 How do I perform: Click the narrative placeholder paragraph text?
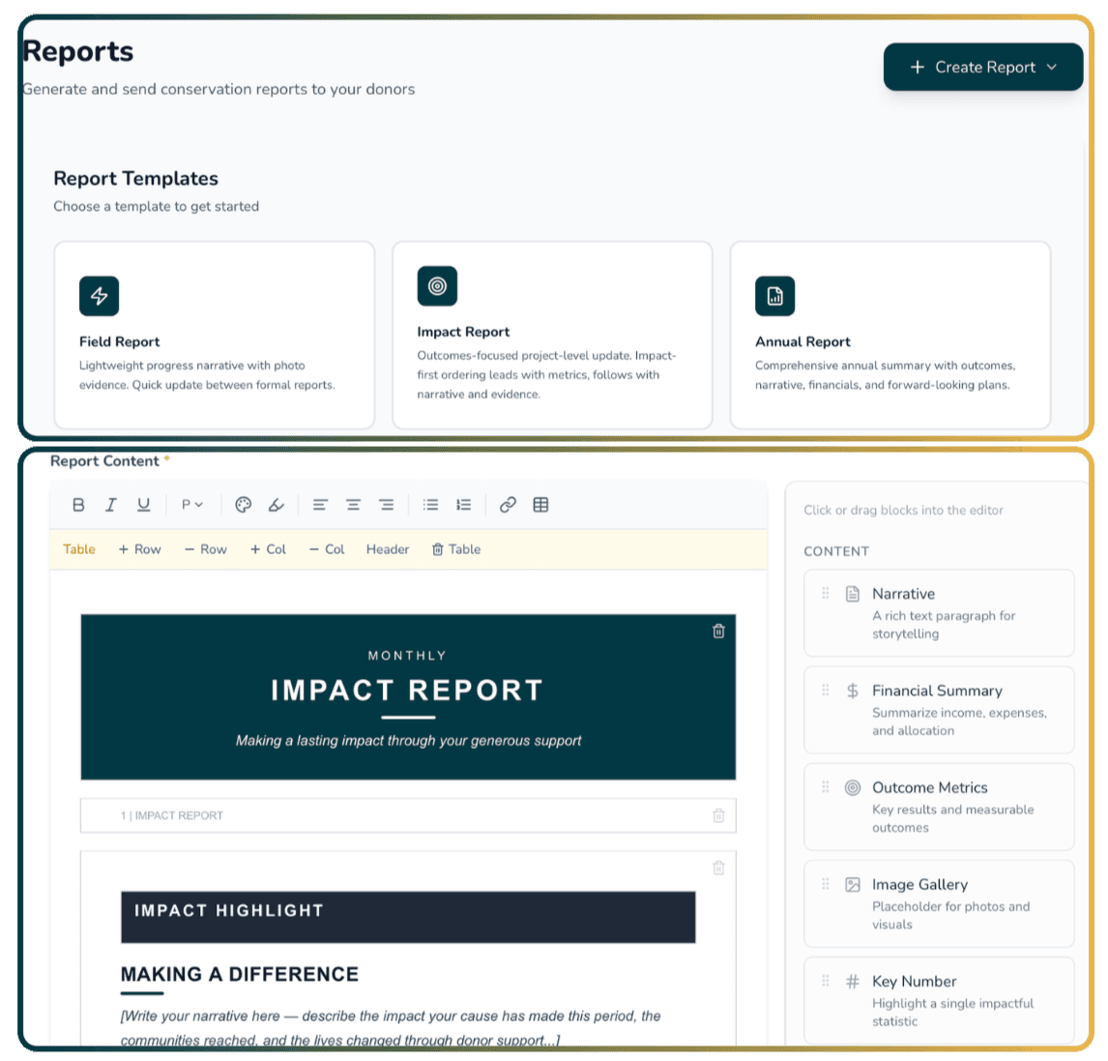(x=390, y=1028)
